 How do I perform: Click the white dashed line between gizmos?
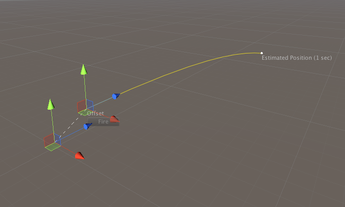click(x=69, y=127)
